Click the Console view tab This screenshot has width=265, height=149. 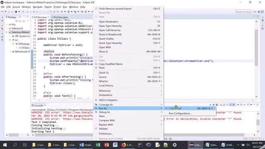(x=39, y=106)
